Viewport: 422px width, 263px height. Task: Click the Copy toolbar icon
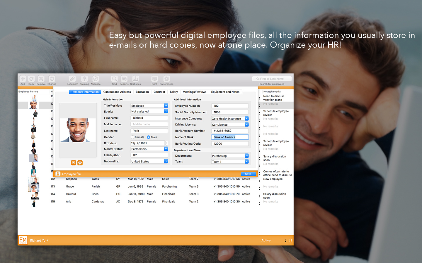(31, 79)
